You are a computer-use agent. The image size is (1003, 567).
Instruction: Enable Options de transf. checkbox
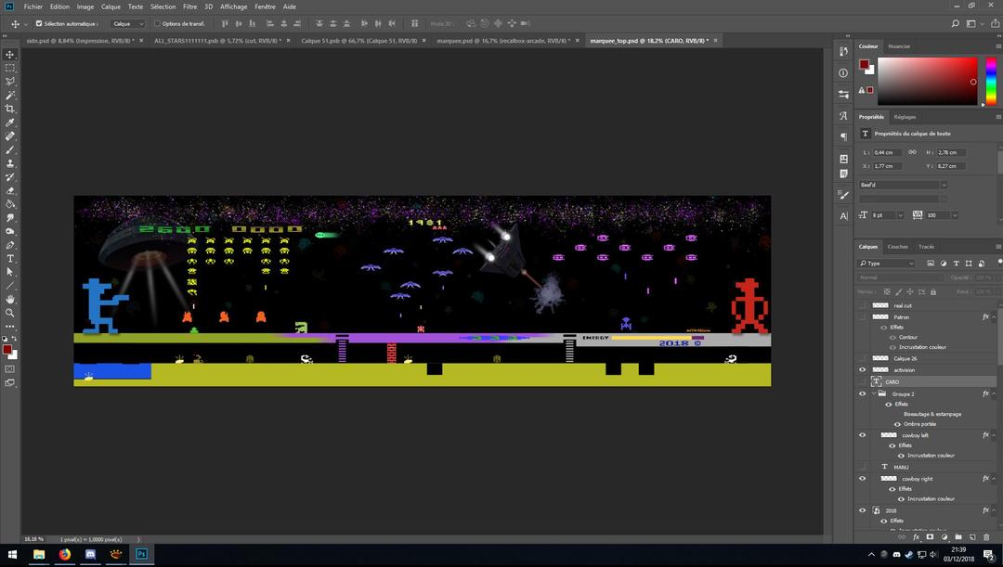157,23
